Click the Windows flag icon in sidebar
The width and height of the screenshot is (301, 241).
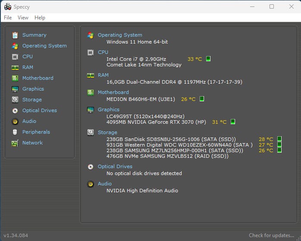[x=15, y=46]
